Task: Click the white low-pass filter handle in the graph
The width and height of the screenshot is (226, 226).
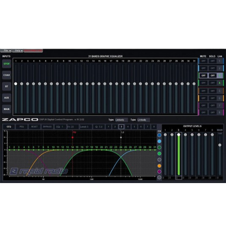Action: (121, 137)
